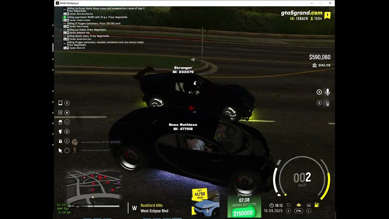
Task: Click the clock icon showing 16:13
Action: pos(272,205)
